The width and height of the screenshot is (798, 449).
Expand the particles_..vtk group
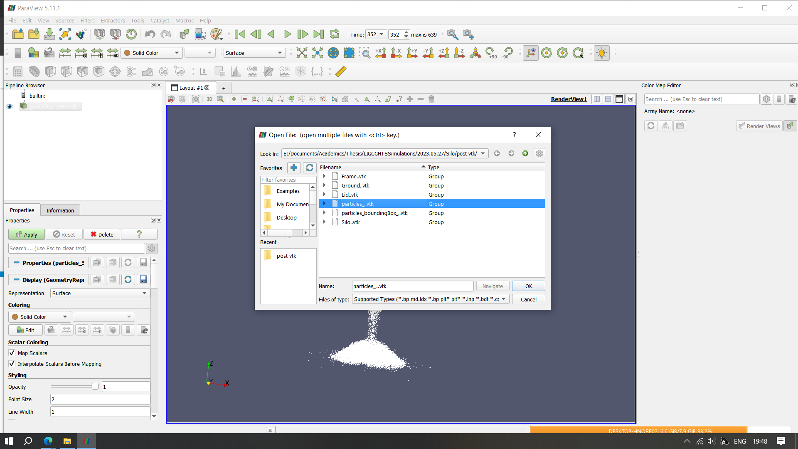[325, 204]
